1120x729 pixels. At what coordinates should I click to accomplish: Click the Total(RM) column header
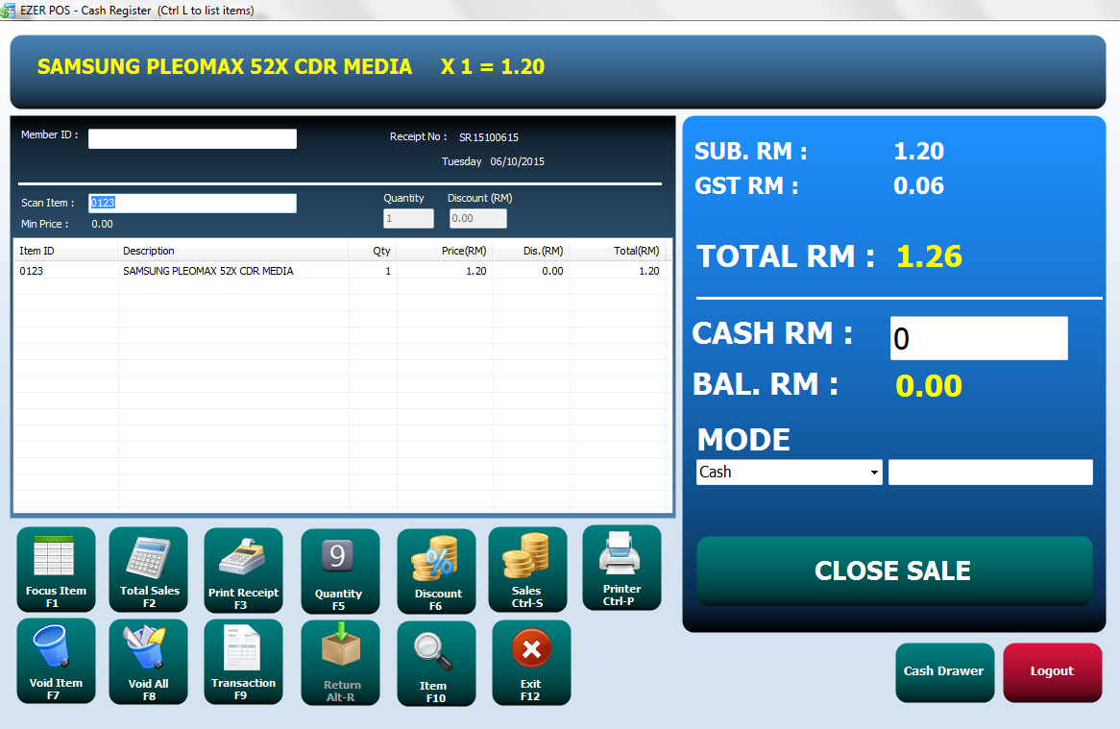(618, 251)
